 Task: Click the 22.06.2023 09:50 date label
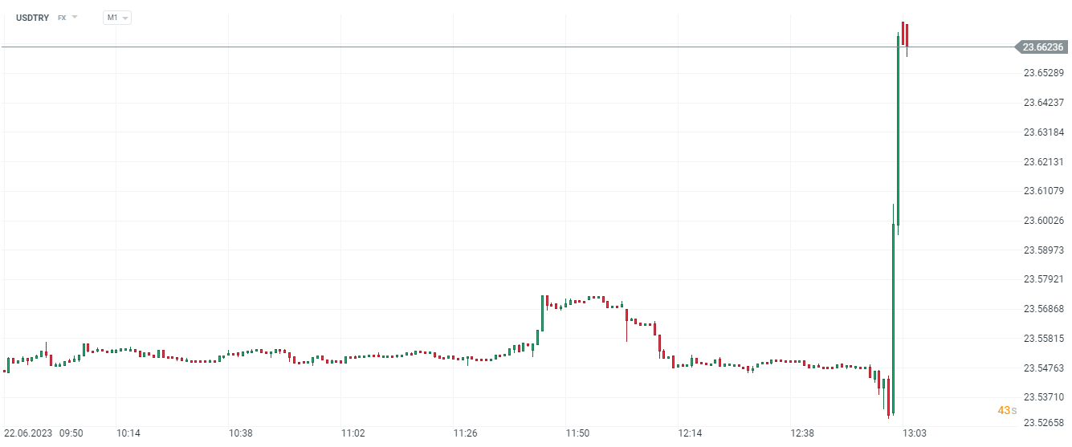point(45,433)
